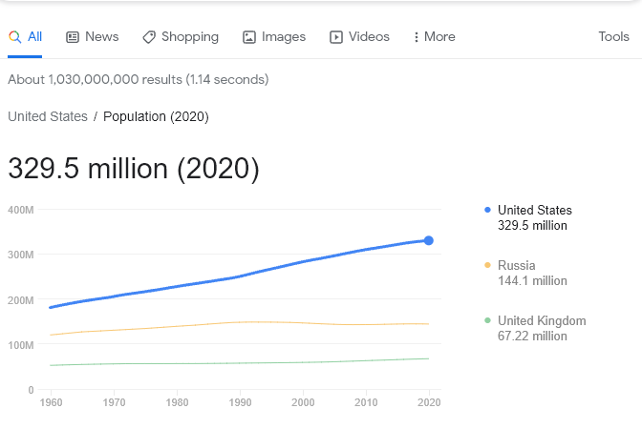Select the United States legend entry
The width and height of the screenshot is (642, 429).
point(528,217)
